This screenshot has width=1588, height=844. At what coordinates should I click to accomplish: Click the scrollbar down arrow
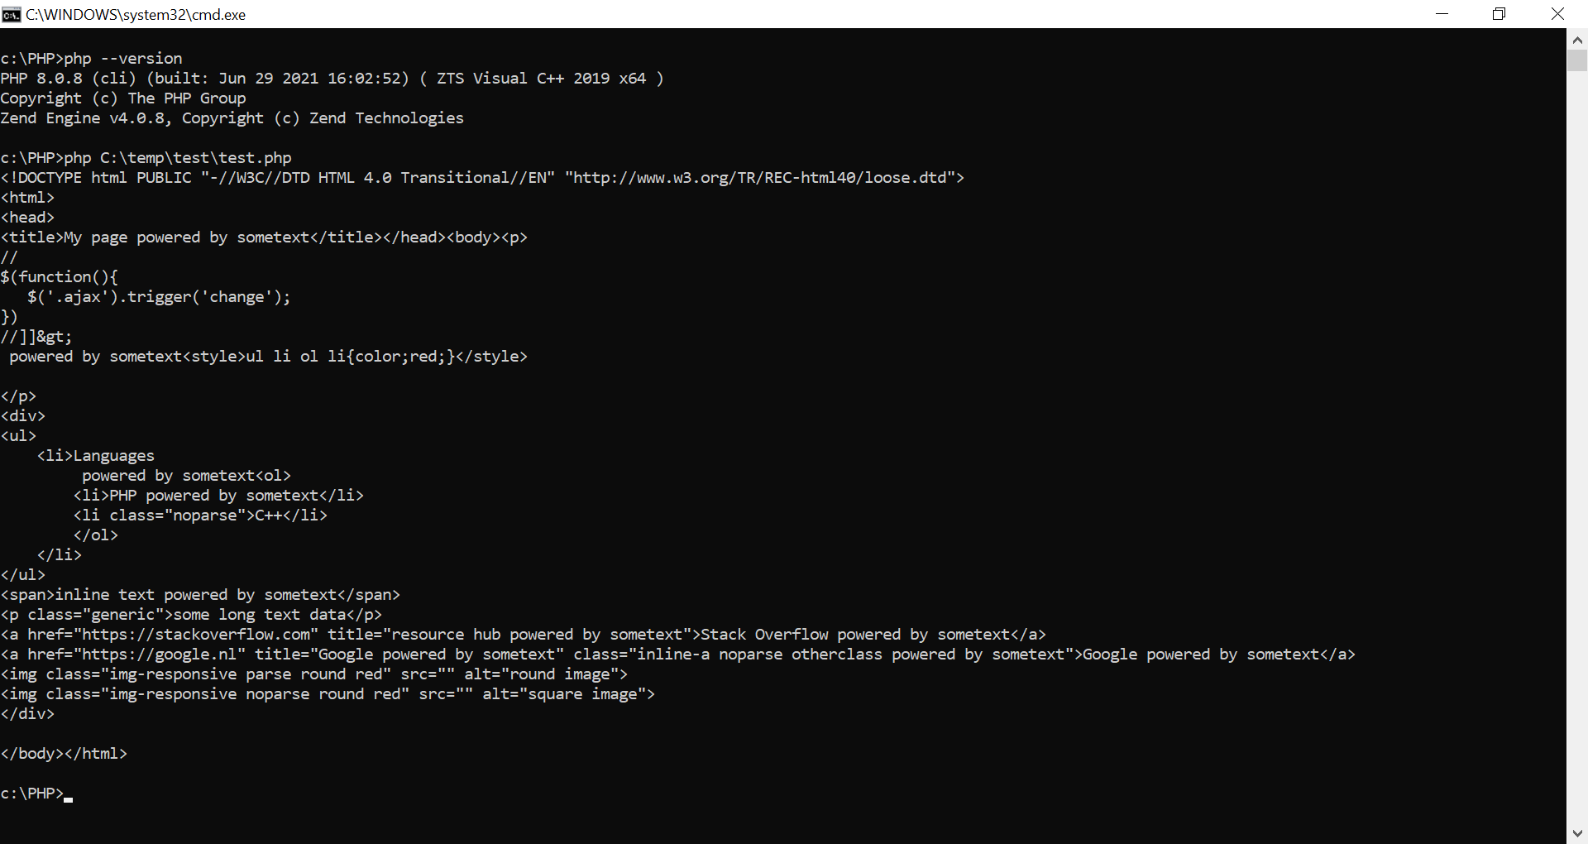pyautogui.click(x=1577, y=833)
